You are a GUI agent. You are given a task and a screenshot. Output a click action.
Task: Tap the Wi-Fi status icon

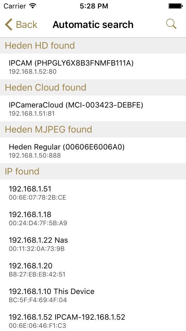pyautogui.click(x=33, y=6)
